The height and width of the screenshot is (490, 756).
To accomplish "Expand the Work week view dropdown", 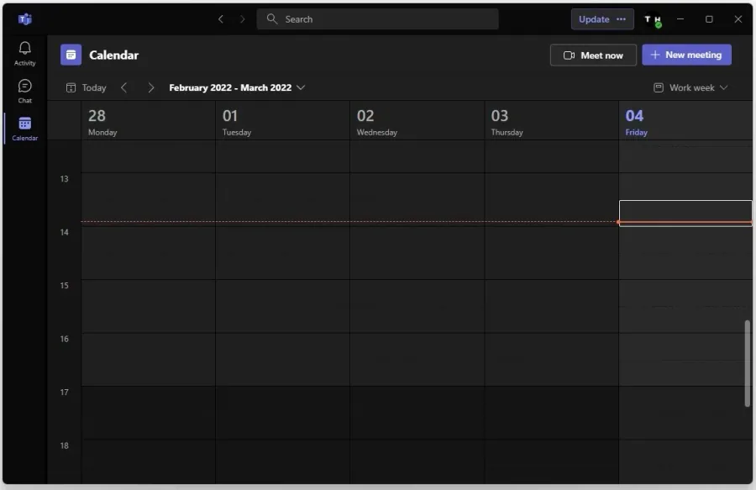I will [690, 87].
